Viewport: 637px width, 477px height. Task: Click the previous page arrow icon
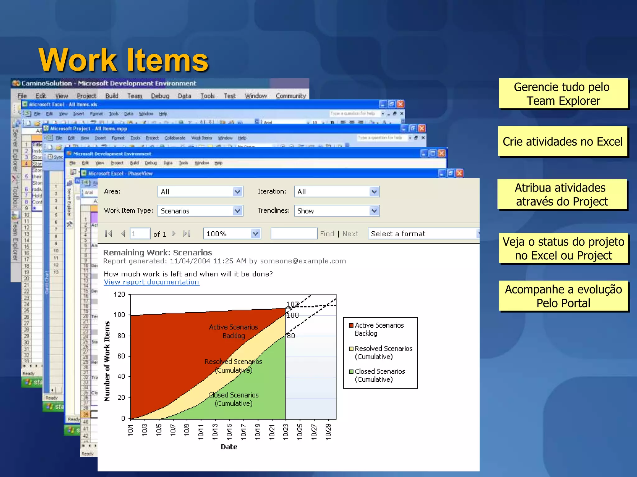click(x=123, y=234)
